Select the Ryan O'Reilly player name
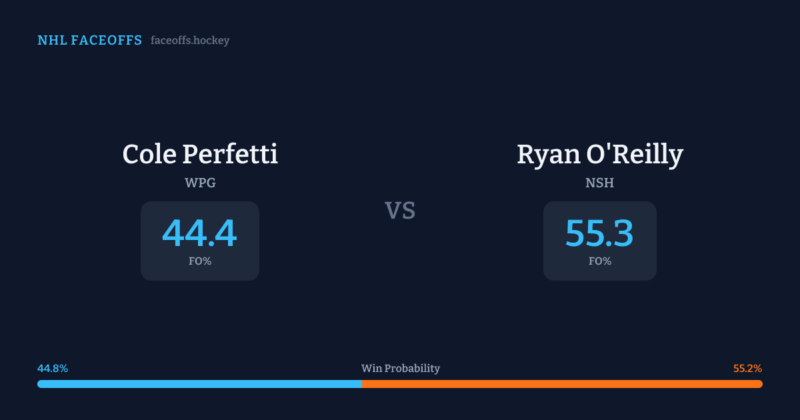Image resolution: width=800 pixels, height=420 pixels. [600, 154]
